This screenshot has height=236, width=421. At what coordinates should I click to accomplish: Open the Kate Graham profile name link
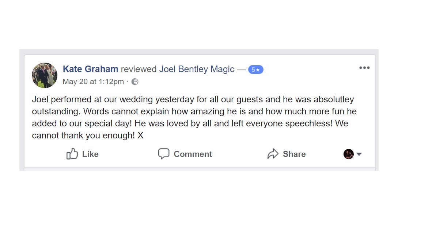click(90, 69)
